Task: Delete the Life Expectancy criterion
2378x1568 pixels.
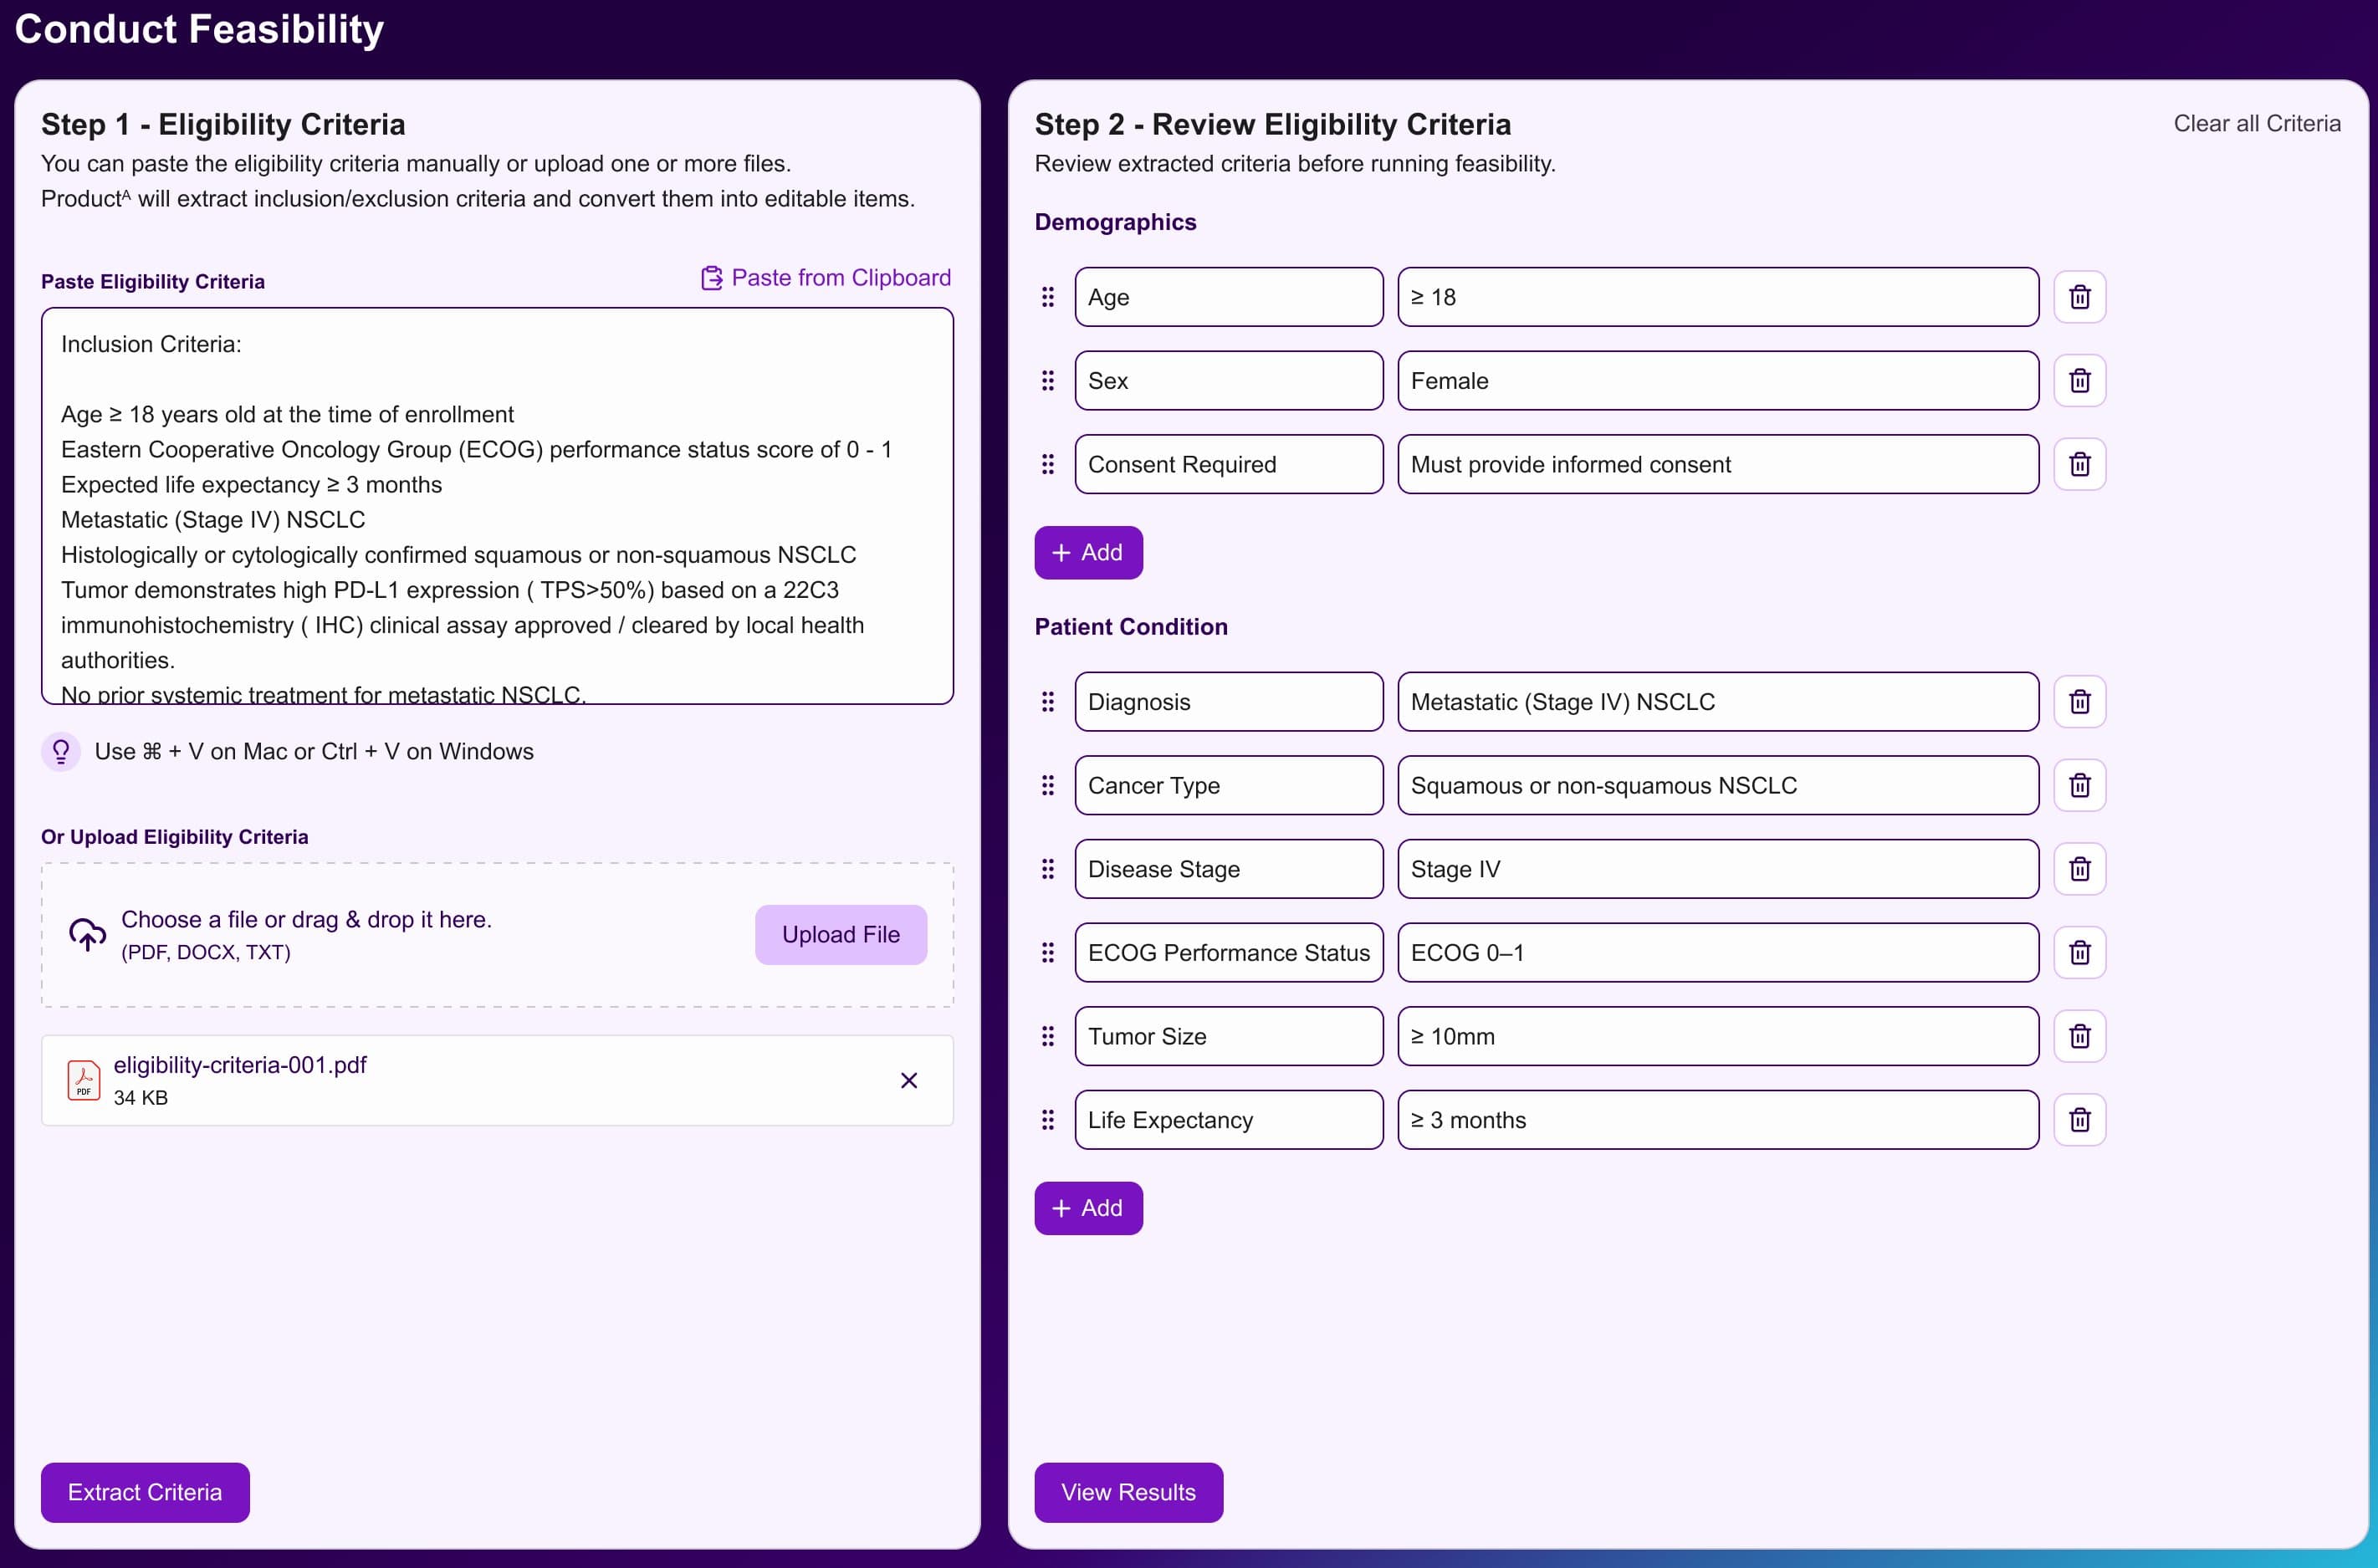Action: coord(2080,1119)
